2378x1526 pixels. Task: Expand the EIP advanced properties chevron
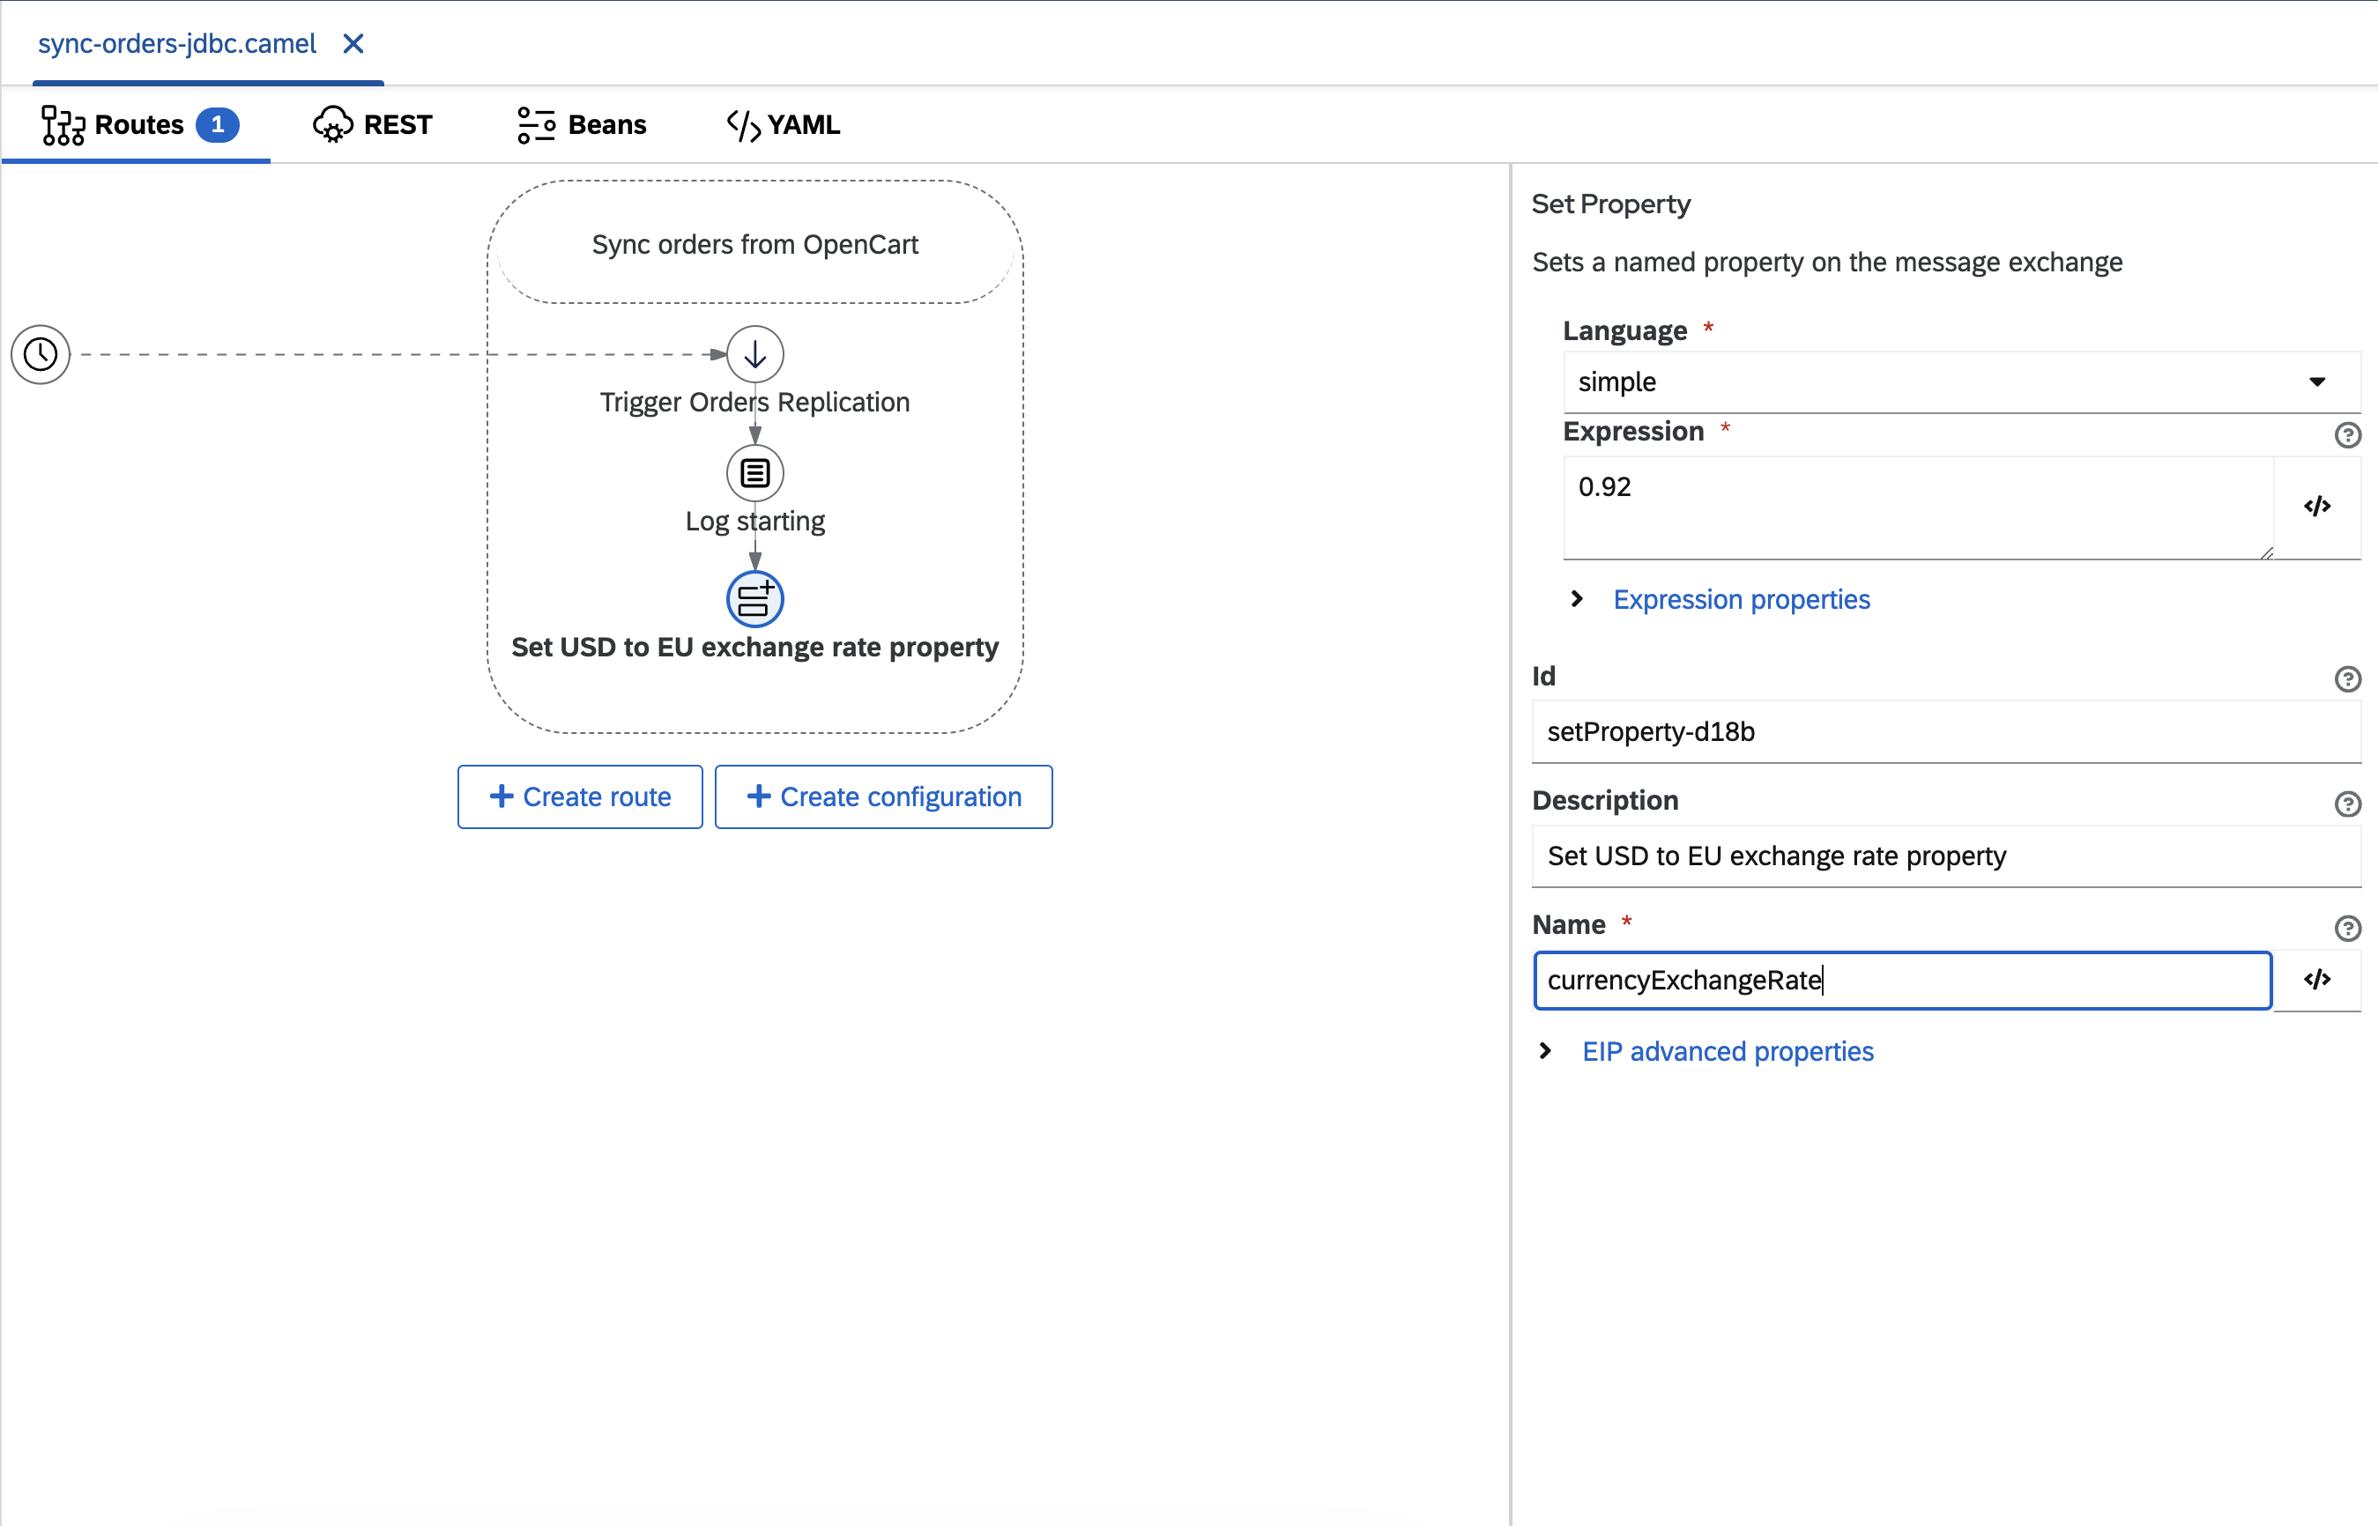1545,1050
